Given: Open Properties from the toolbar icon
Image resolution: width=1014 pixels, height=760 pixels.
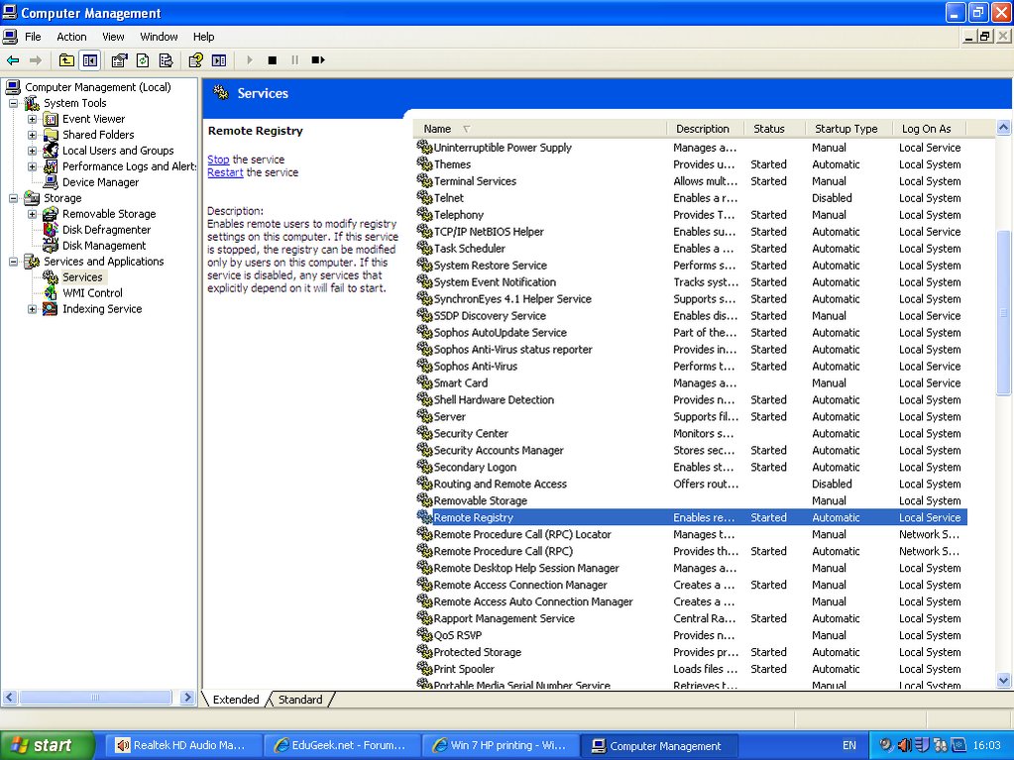Looking at the screenshot, I should coord(119,60).
